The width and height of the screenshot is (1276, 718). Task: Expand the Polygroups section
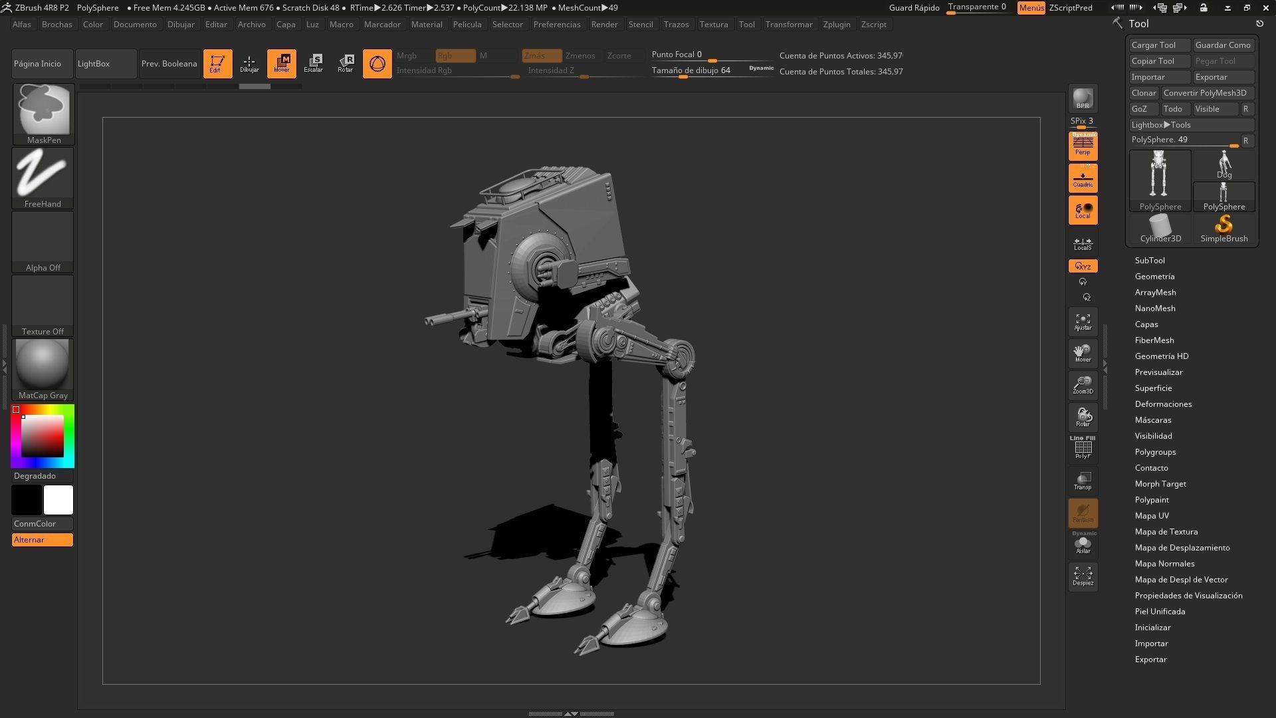pos(1155,452)
